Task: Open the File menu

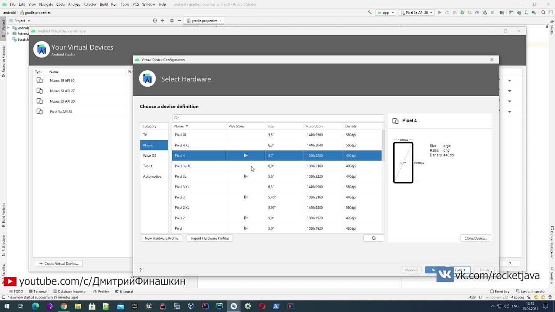Action: pyautogui.click(x=13, y=4)
